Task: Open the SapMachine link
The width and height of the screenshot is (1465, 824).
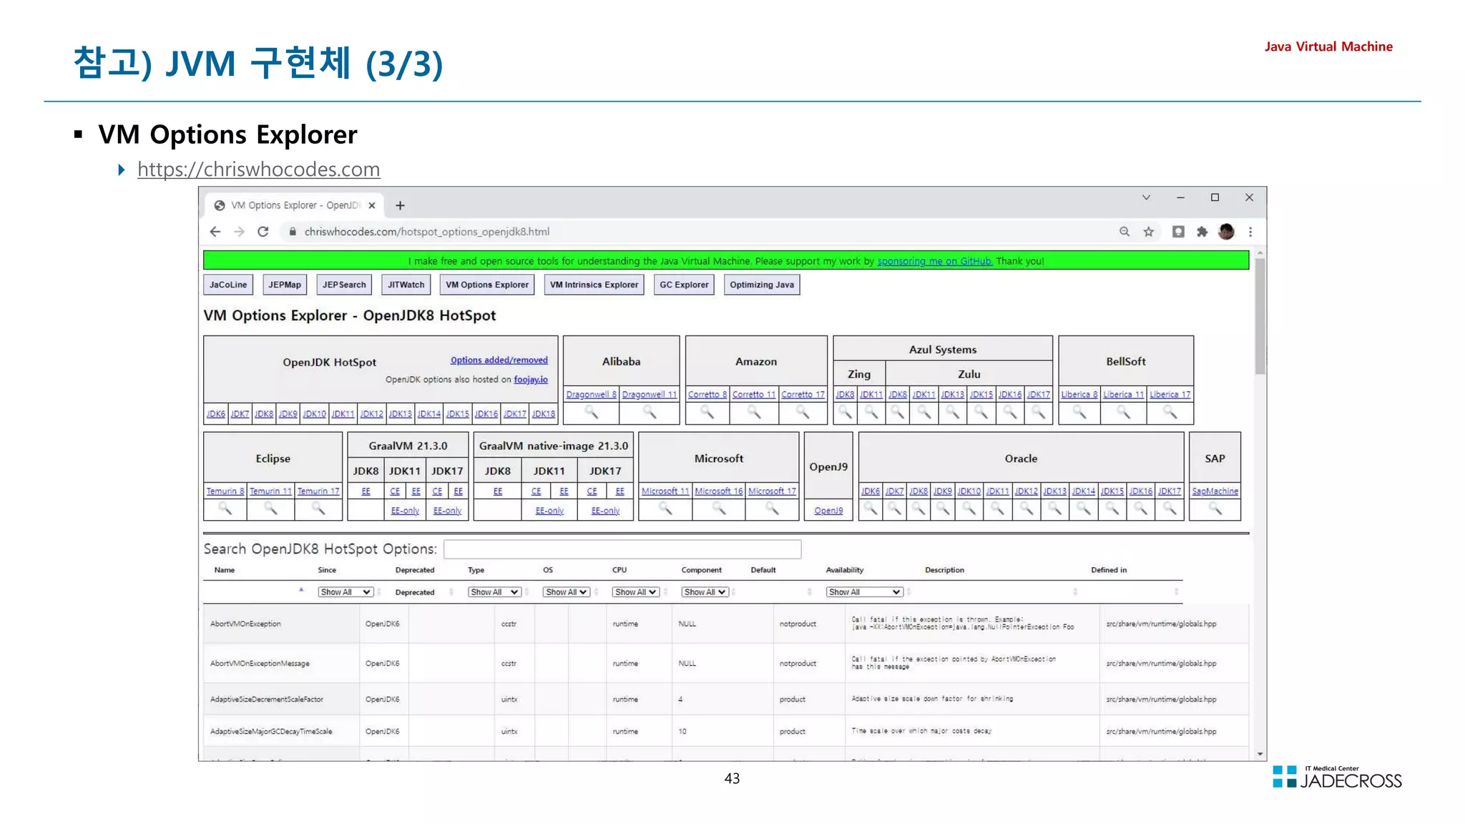Action: [1215, 491]
